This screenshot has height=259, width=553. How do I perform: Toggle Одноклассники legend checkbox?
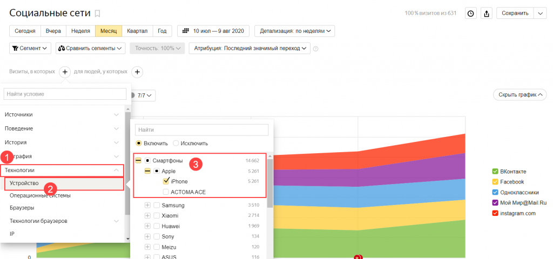pos(495,193)
